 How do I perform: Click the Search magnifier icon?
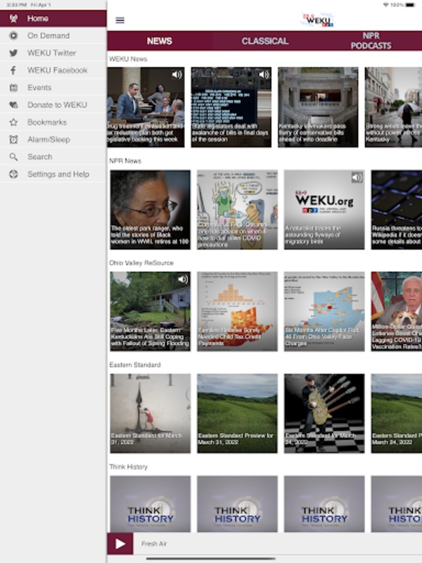coord(13,157)
